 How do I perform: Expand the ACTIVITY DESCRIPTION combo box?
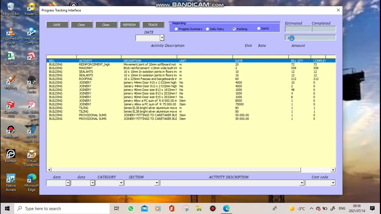point(302,183)
